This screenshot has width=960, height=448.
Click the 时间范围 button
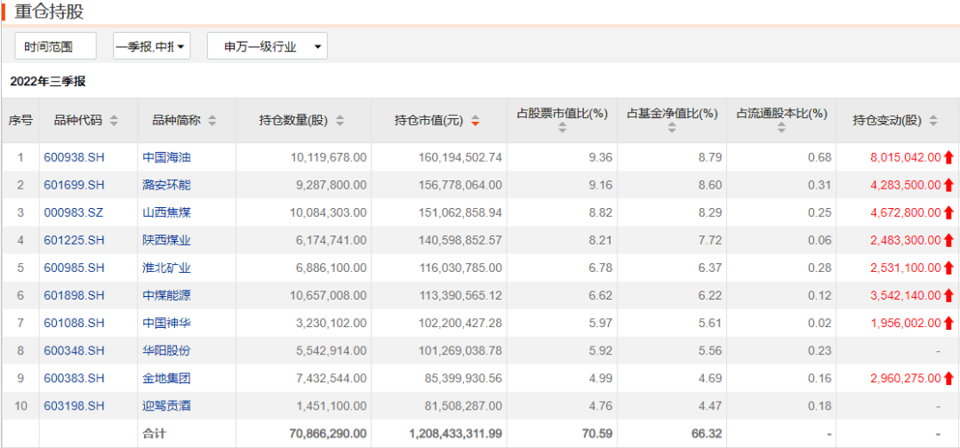click(x=55, y=46)
